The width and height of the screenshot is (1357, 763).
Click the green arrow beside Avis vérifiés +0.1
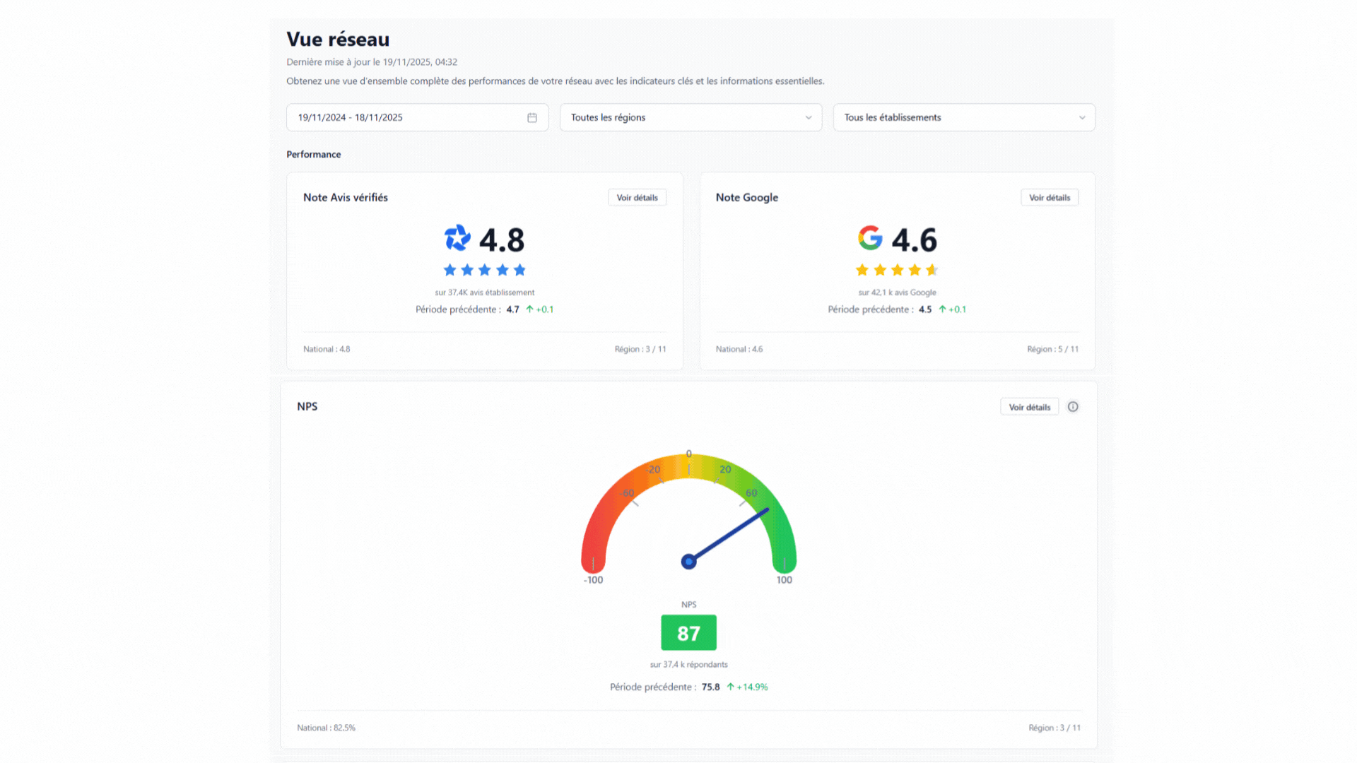click(530, 309)
